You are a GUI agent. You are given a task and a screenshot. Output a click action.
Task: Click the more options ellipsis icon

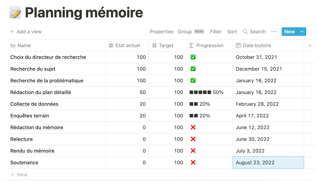(274, 32)
